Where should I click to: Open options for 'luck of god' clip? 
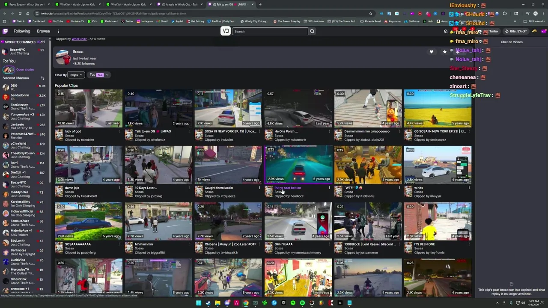pos(120,131)
